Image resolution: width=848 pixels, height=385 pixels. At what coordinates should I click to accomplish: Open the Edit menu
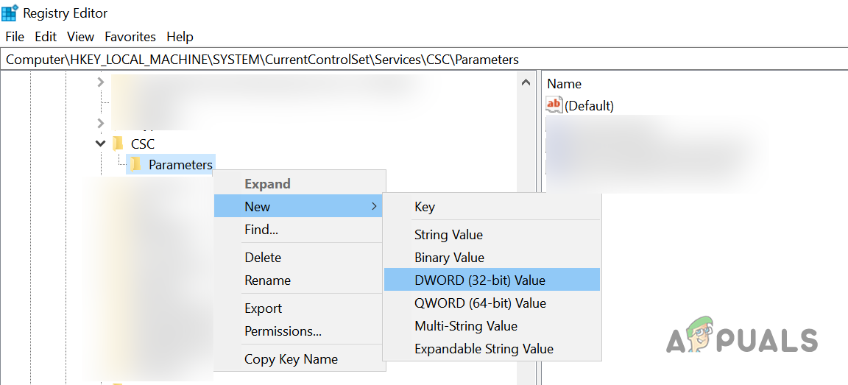tap(46, 37)
